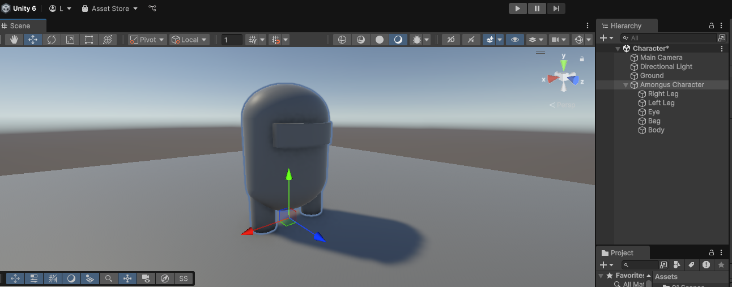Select the Scale tool
This screenshot has height=287, width=732.
pos(70,40)
